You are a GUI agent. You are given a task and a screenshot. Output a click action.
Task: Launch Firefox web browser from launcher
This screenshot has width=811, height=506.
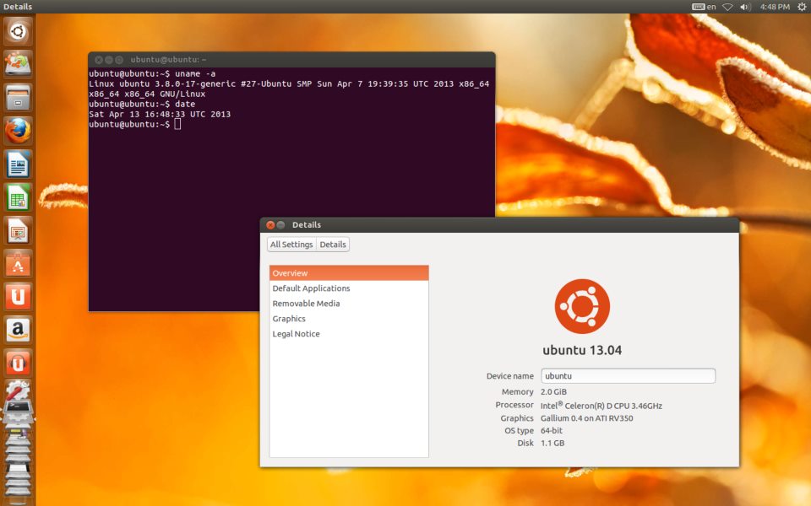click(18, 131)
